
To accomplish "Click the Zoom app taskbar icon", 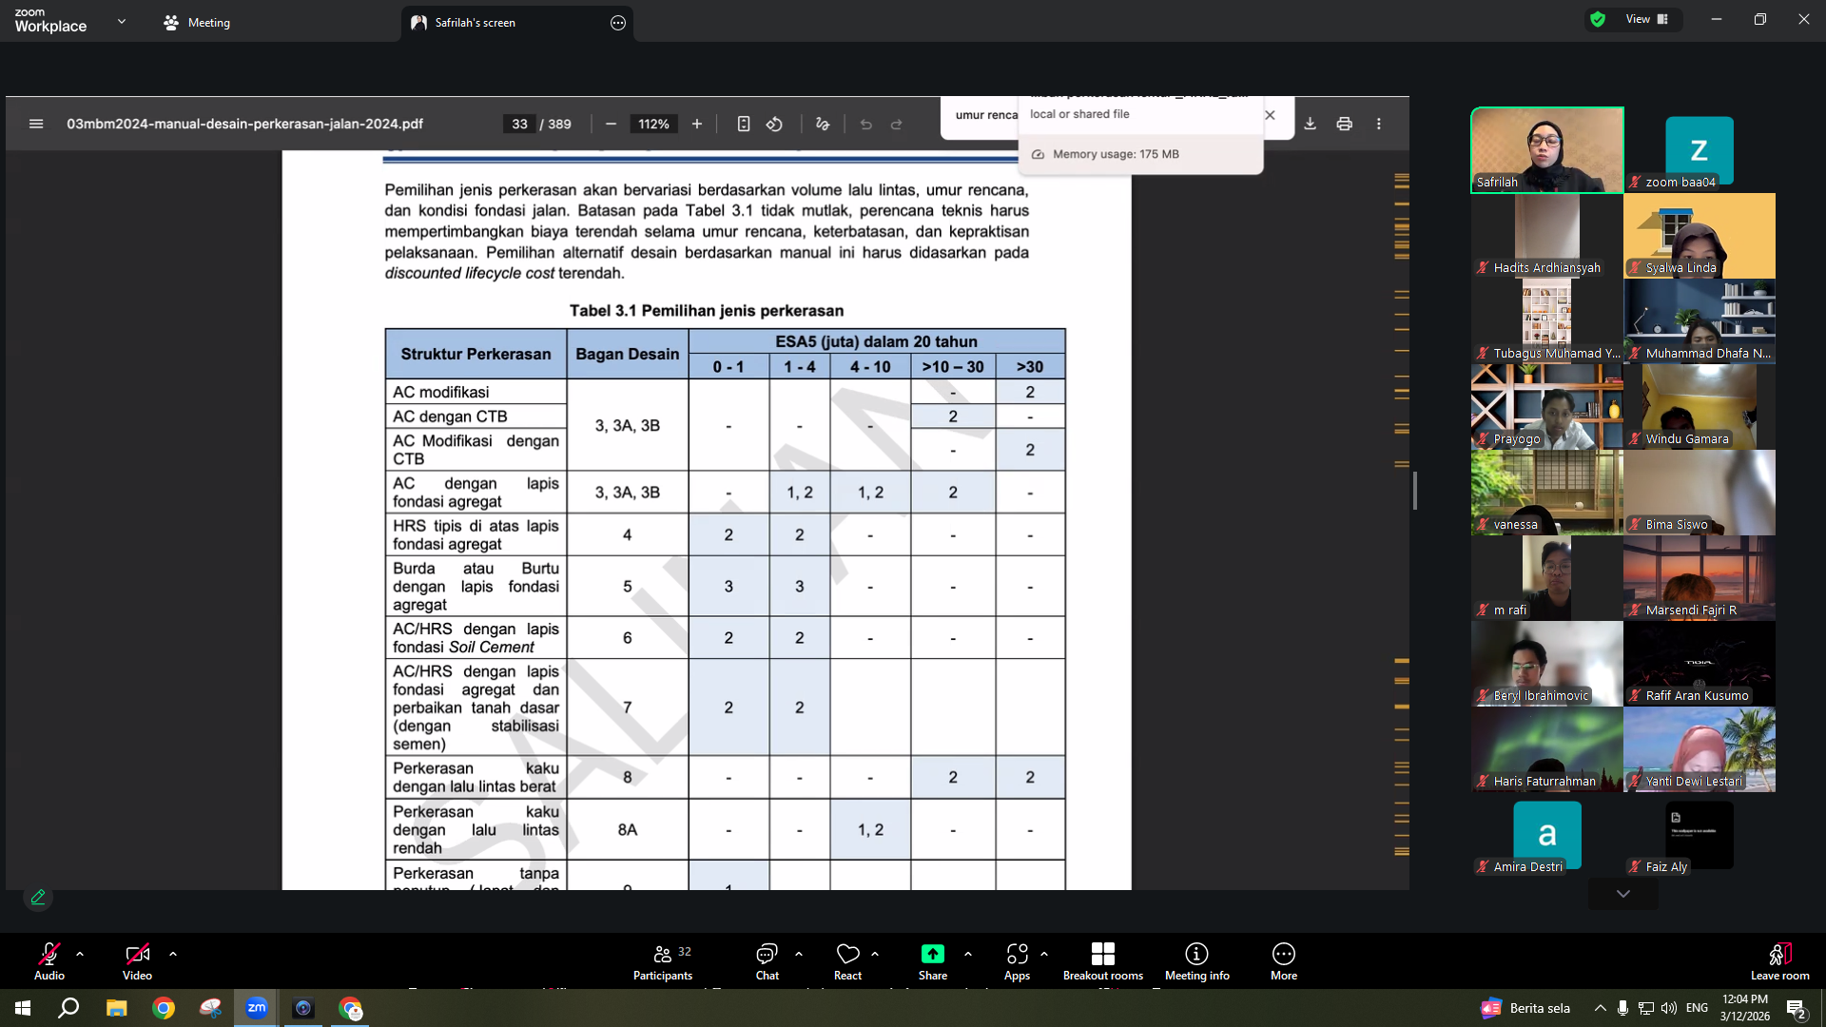I will click(x=257, y=1008).
